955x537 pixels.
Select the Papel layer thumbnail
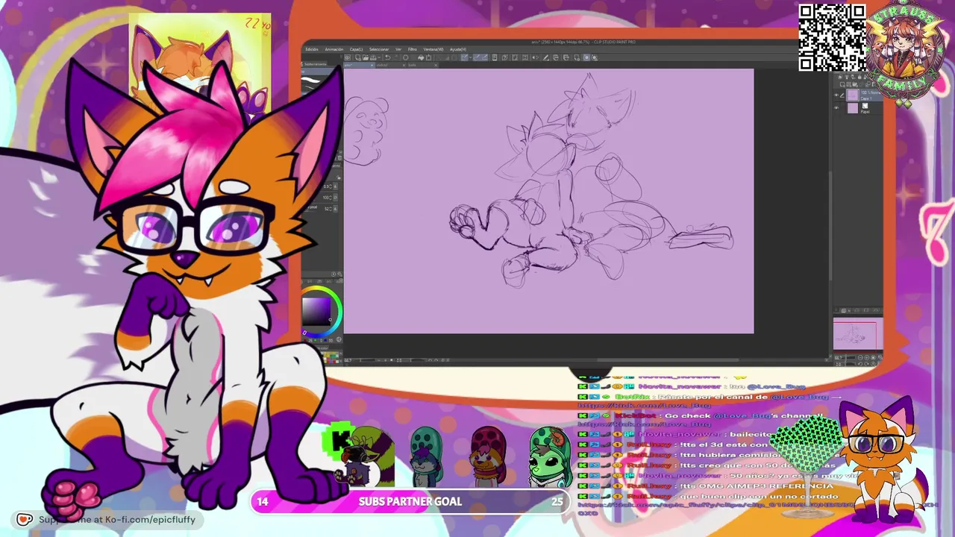pyautogui.click(x=852, y=108)
